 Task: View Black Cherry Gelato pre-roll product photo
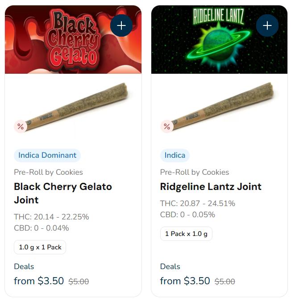pos(76,107)
